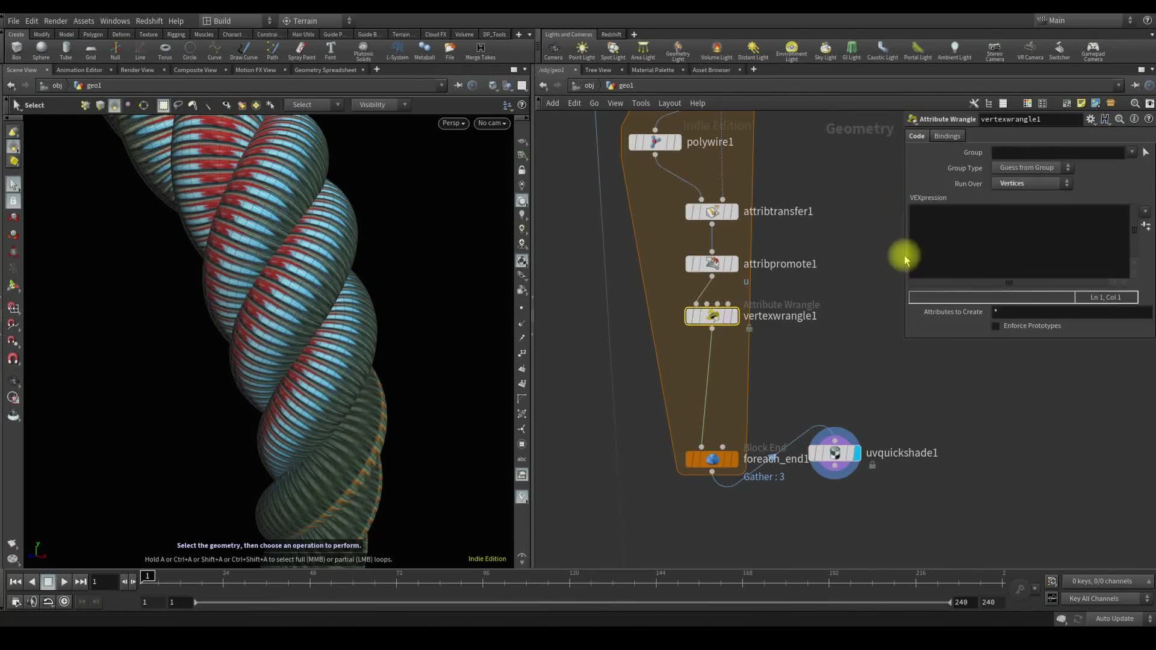The width and height of the screenshot is (1156, 650).
Task: Open the Persp camera dropdown in viewport
Action: pyautogui.click(x=453, y=123)
